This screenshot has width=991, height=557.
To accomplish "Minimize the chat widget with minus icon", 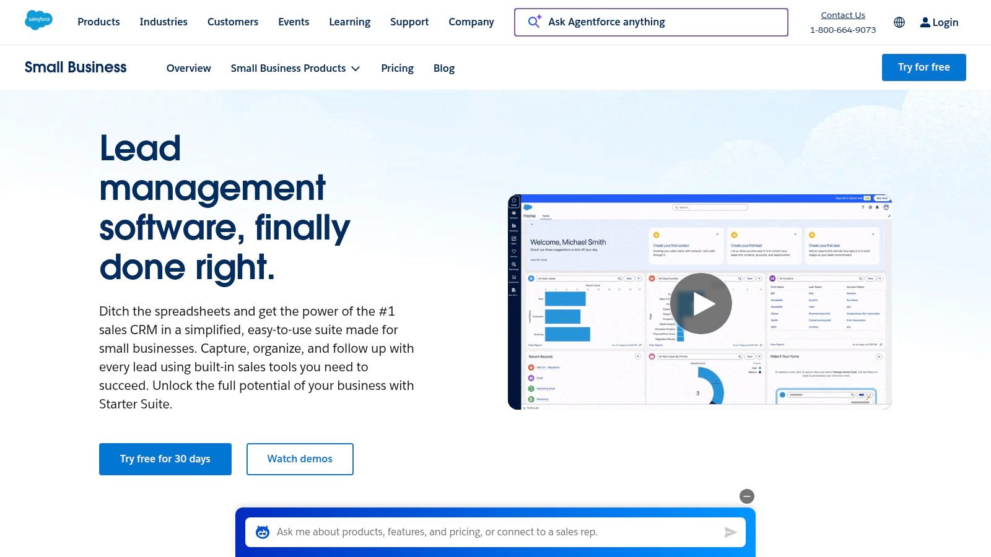I will (x=747, y=496).
